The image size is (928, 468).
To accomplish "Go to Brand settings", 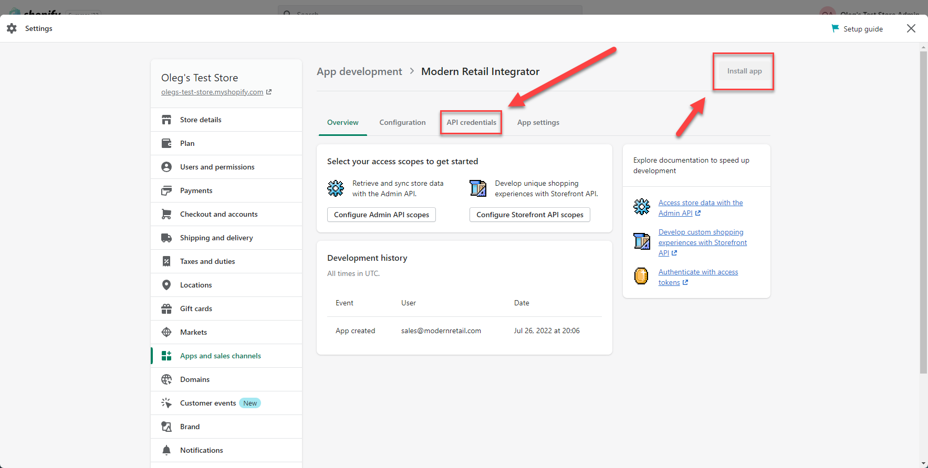I will [226, 427].
